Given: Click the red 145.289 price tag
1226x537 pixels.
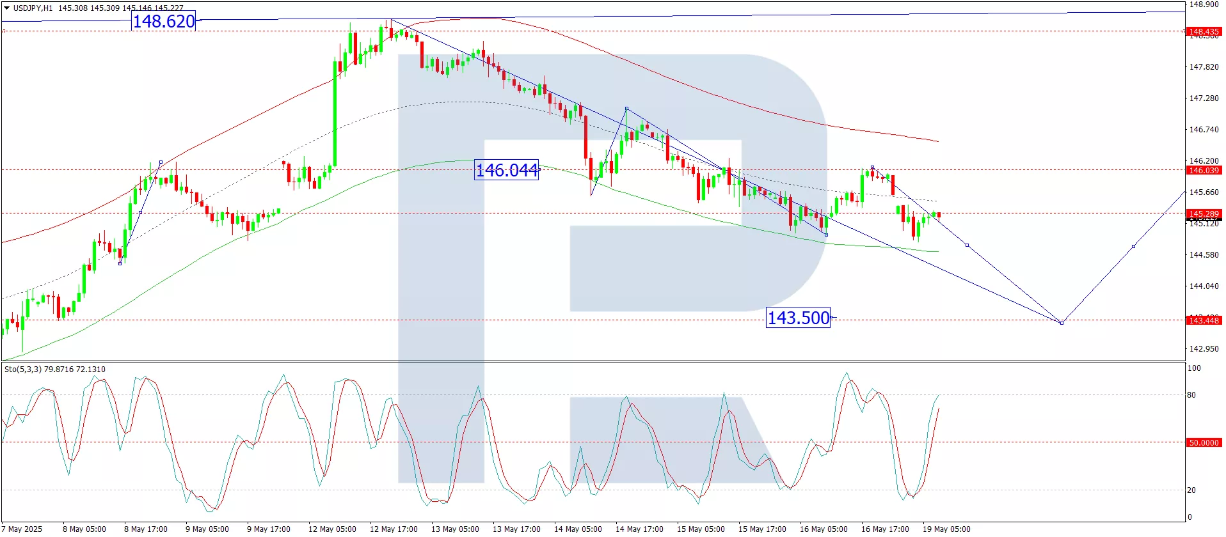Looking at the screenshot, I should [x=1203, y=214].
